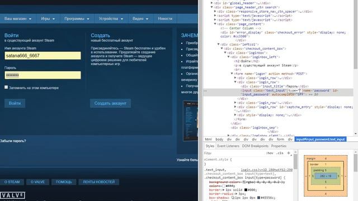This screenshot has height=201, width=358.
Task: Click the Создать аккаунт button
Action: click(x=110, y=103)
